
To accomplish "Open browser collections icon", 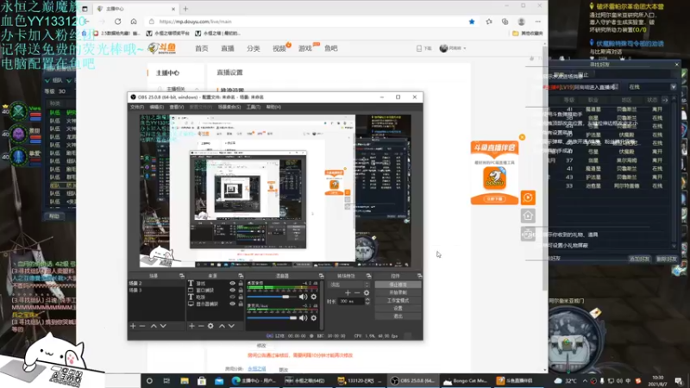I will [x=505, y=22].
